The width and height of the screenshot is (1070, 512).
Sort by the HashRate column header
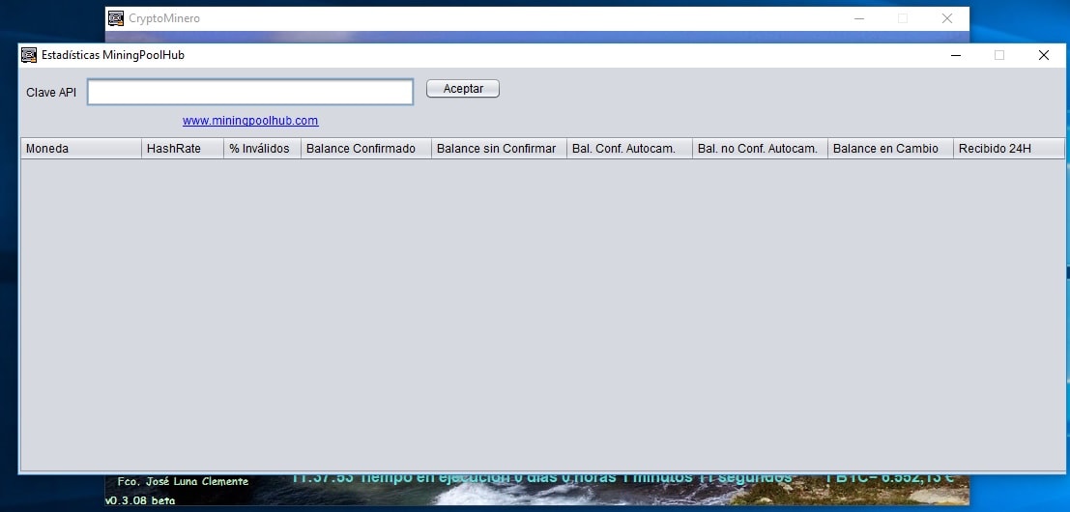tap(183, 149)
